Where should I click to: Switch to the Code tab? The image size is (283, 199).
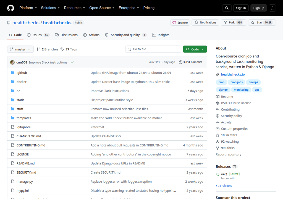(x=15, y=35)
